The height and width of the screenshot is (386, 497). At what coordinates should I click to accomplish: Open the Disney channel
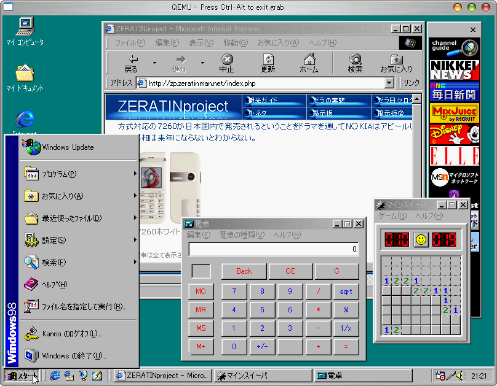455,134
